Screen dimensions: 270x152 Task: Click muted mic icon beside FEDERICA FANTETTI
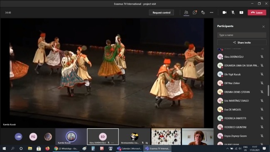click(x=262, y=118)
